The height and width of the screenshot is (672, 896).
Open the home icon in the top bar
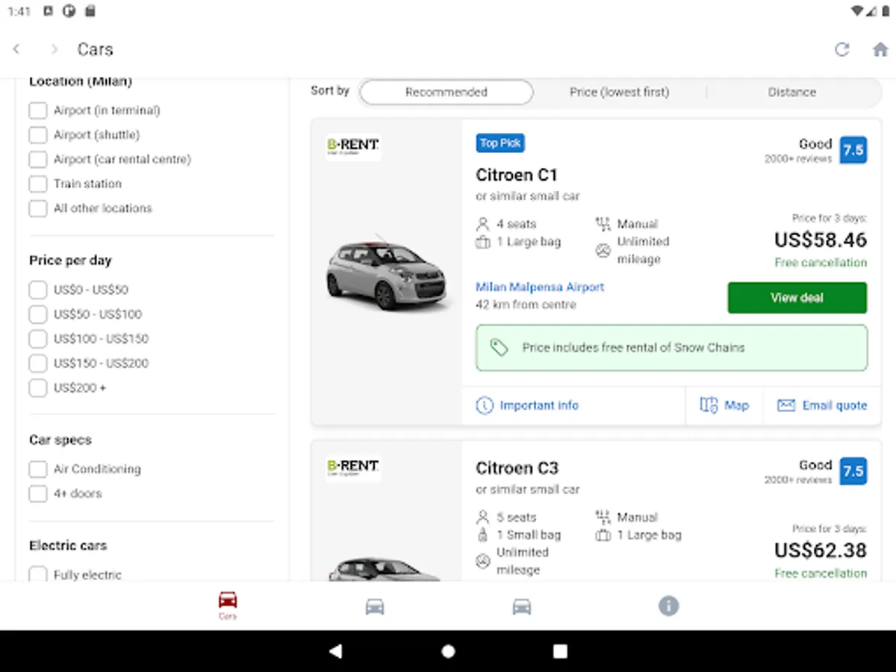tap(880, 49)
